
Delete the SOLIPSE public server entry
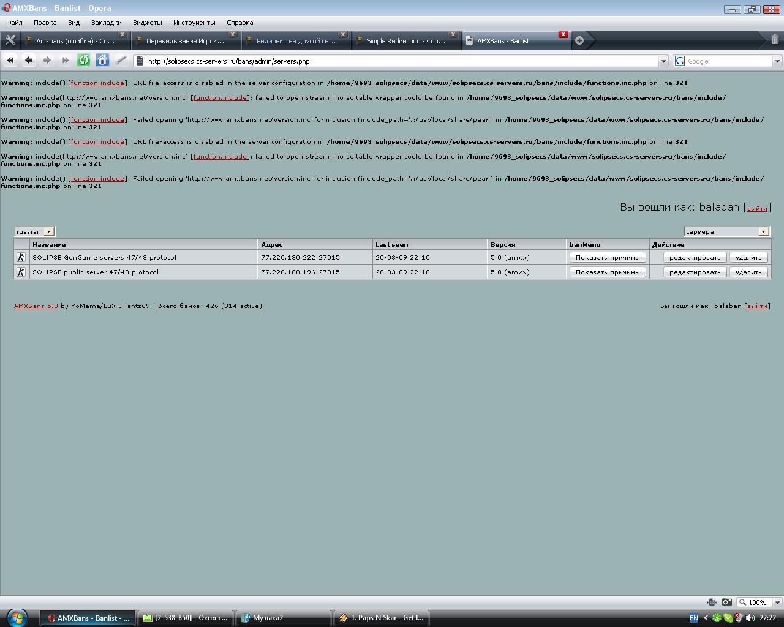748,272
